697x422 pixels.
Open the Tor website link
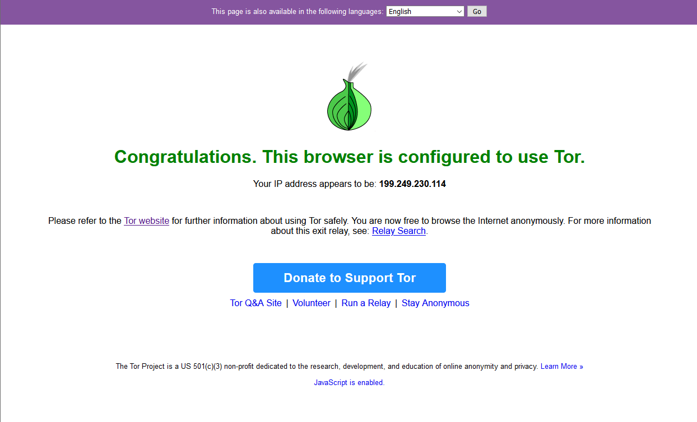(147, 221)
